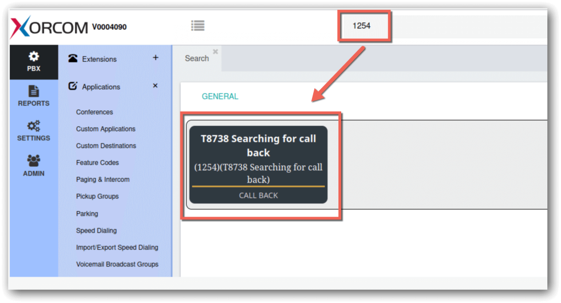561x303 pixels.
Task: Click the Extensions phone icon
Action: 73,58
